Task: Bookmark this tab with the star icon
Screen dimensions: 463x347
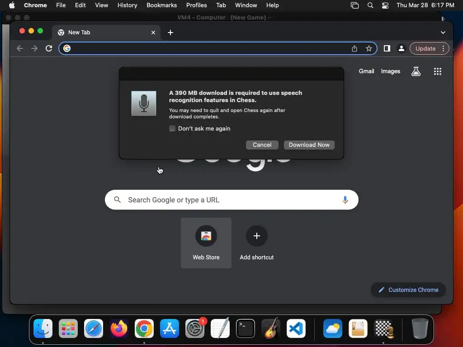Action: [x=369, y=48]
